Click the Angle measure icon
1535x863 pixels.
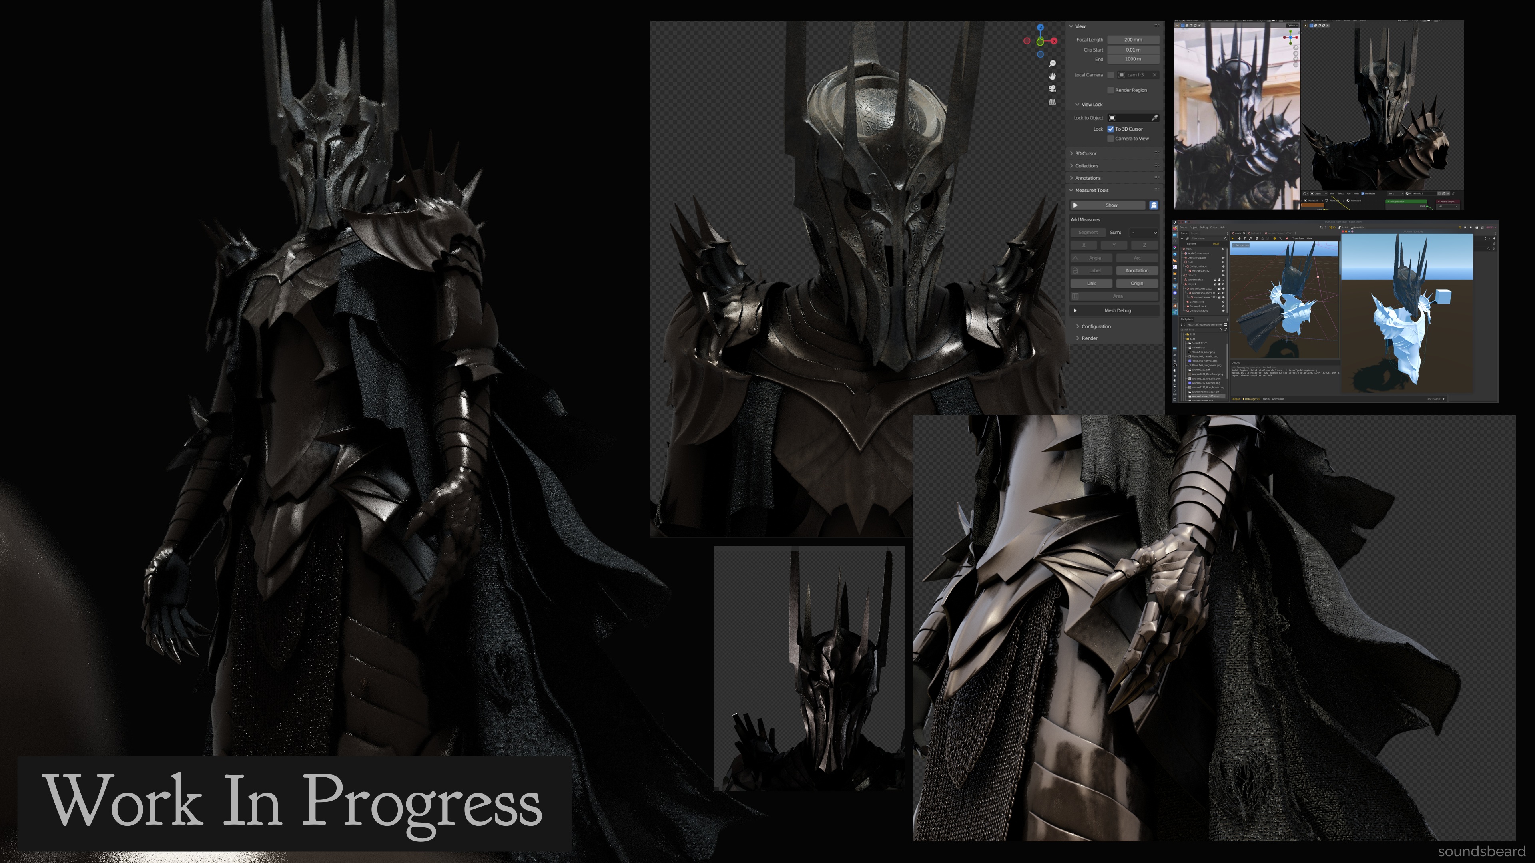pyautogui.click(x=1076, y=258)
